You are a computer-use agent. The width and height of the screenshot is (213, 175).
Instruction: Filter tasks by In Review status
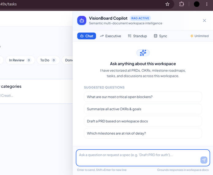(x=20, y=60)
